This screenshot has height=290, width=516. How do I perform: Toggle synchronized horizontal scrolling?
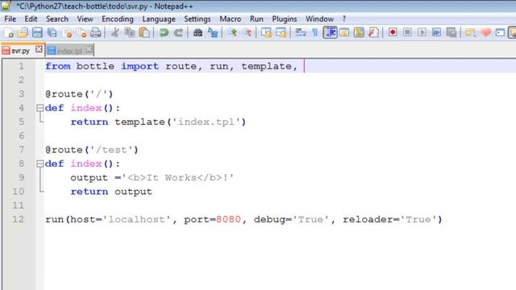281,32
